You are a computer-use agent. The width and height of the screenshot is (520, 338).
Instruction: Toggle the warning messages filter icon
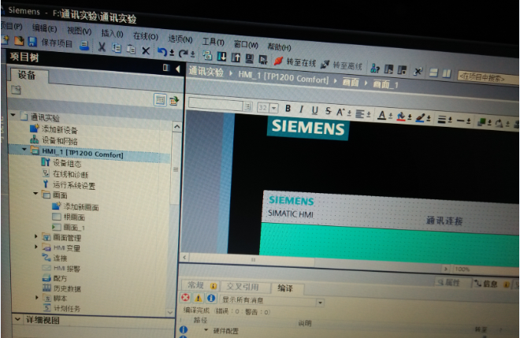pos(199,298)
